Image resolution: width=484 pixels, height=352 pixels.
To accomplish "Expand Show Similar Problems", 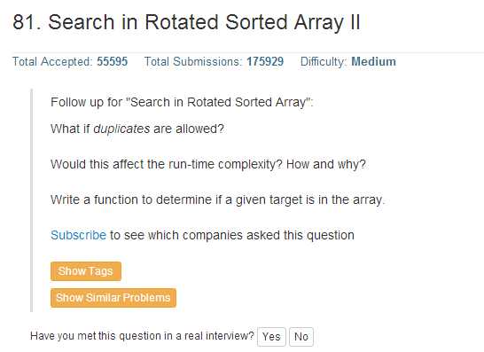I will tap(113, 298).
